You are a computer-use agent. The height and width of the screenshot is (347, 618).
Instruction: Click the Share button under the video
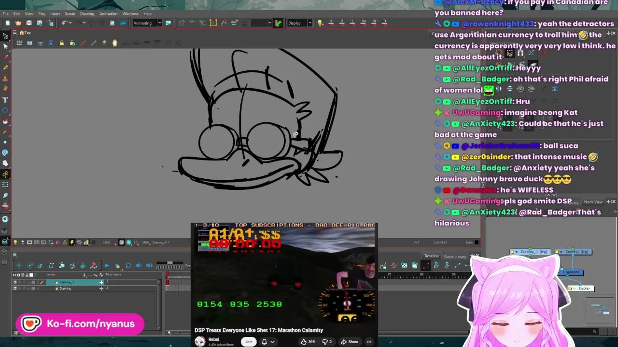coord(349,342)
